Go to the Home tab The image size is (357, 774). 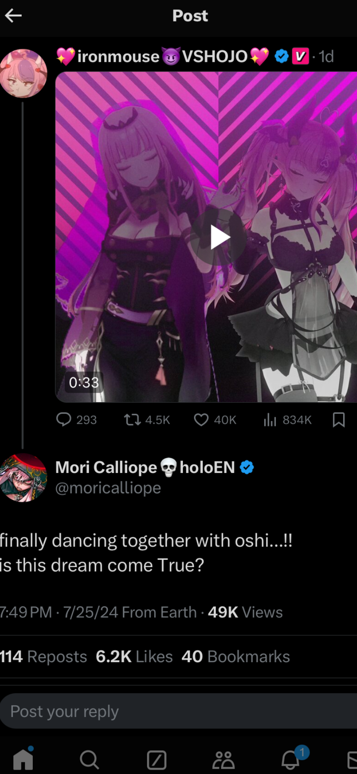(x=23, y=759)
